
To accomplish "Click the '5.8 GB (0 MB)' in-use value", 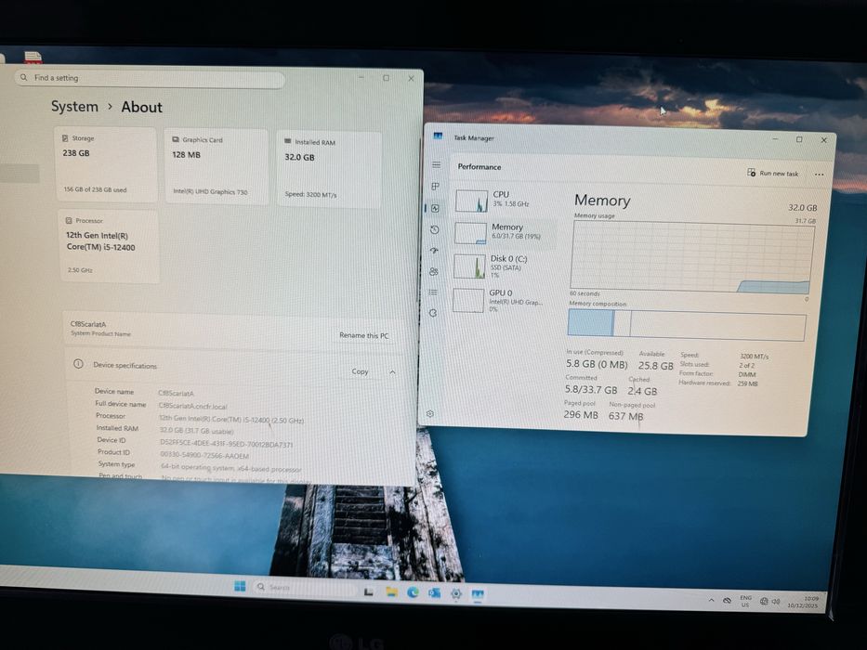I will point(597,364).
